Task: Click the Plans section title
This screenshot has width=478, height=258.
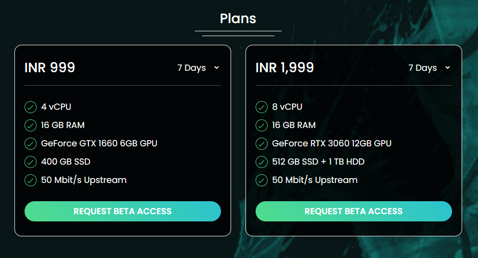Action: 238,18
